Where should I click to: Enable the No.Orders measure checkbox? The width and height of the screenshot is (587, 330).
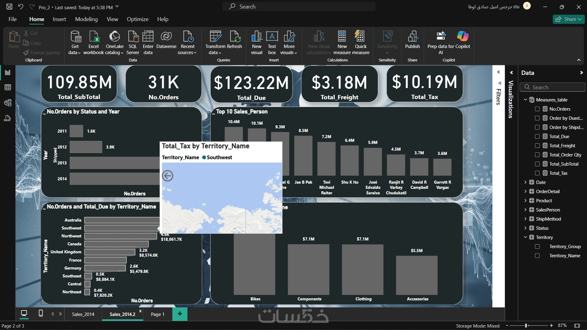(537, 109)
